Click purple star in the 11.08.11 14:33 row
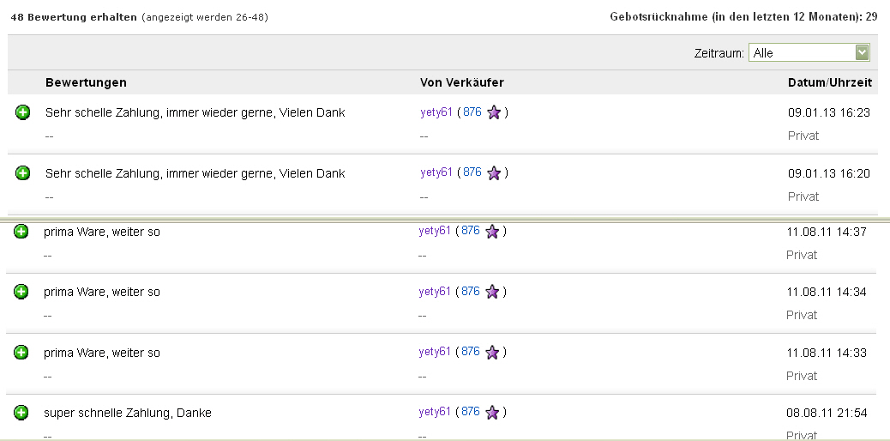 tap(492, 353)
